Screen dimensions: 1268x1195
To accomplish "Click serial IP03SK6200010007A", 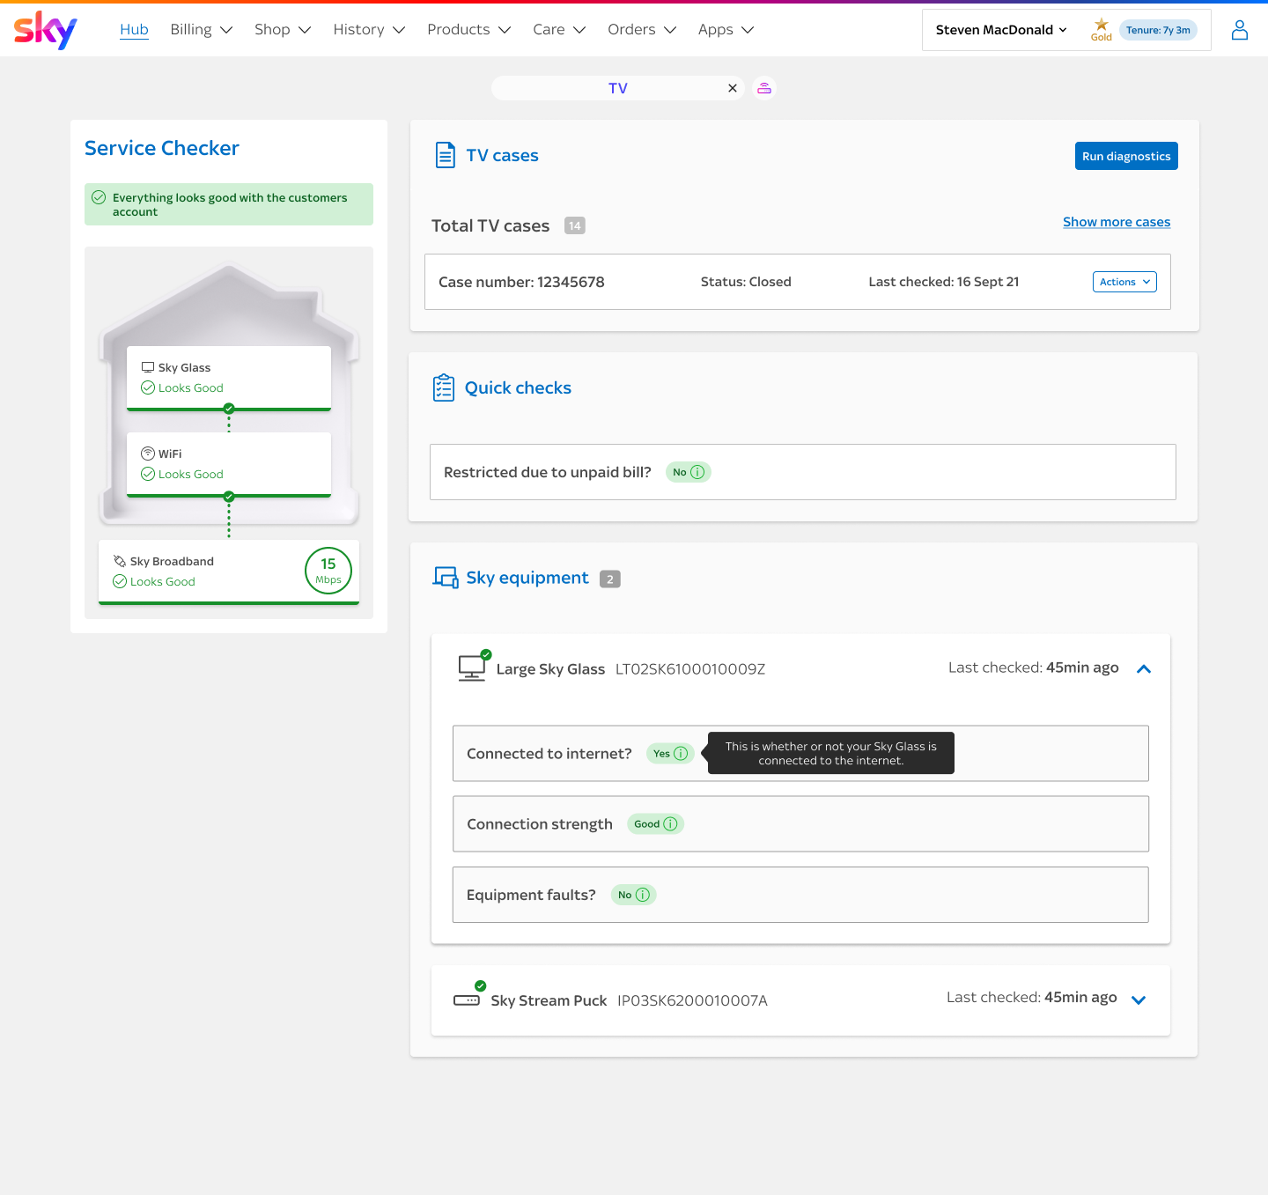I will pos(692,1000).
